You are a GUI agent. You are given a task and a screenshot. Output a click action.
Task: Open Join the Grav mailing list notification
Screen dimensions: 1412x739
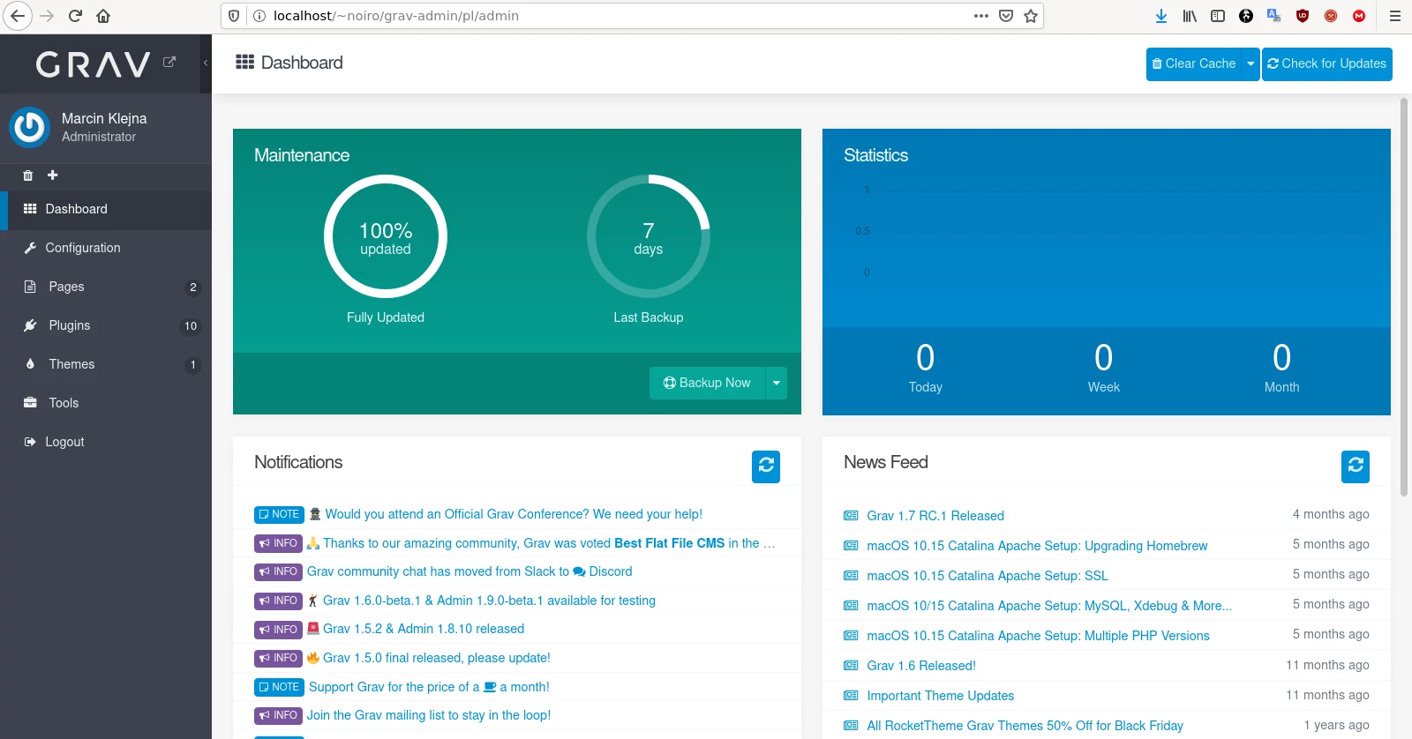click(429, 715)
